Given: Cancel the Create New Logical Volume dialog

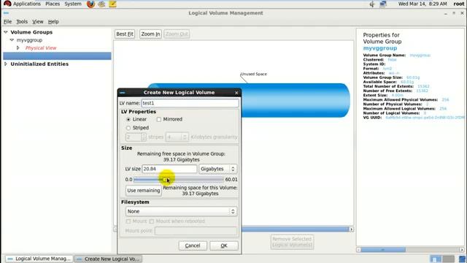Looking at the screenshot, I should point(193,245).
